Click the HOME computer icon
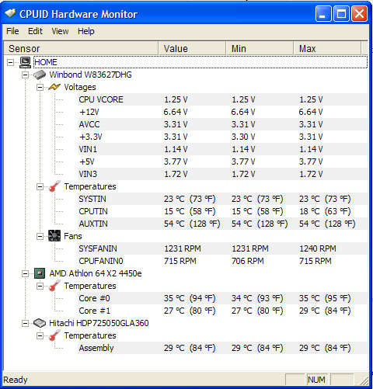Image resolution: width=373 pixels, height=389 pixels. pyautogui.click(x=26, y=62)
